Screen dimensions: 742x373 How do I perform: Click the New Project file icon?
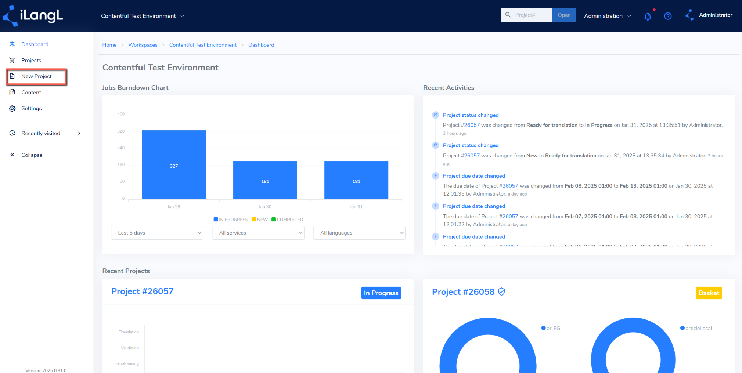pyautogui.click(x=12, y=76)
